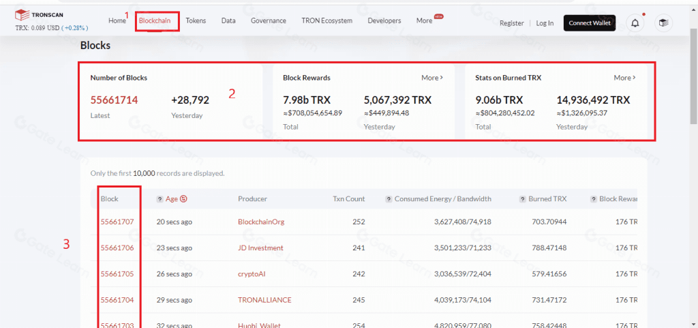Open the Tokens menu
This screenshot has height=328, width=698.
click(x=196, y=21)
